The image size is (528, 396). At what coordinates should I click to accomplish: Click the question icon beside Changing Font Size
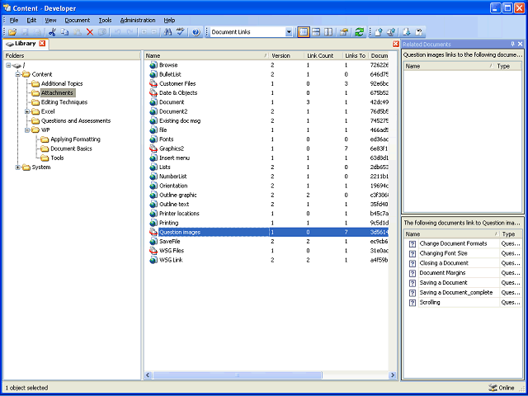click(412, 253)
